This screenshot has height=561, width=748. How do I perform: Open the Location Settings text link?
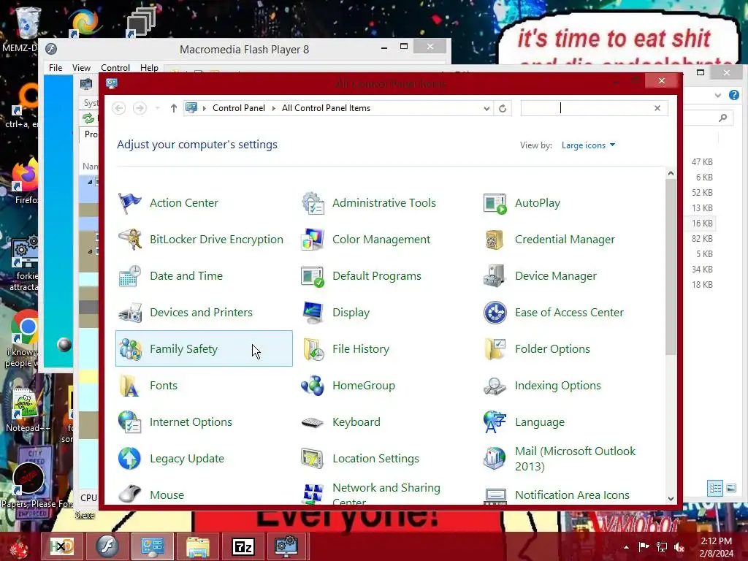(x=376, y=459)
